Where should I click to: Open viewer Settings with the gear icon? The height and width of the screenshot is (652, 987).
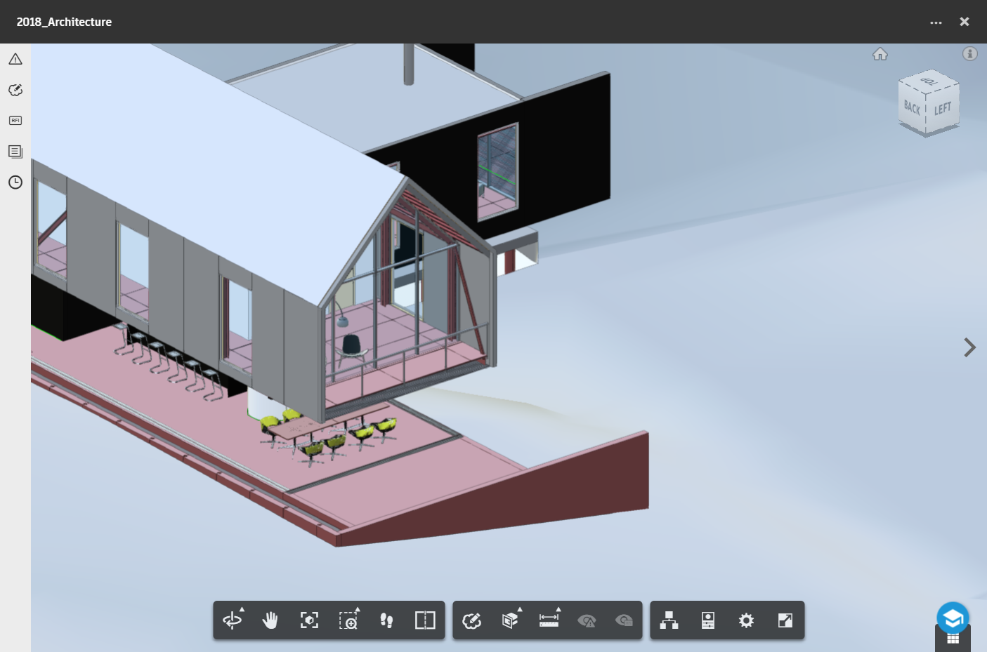pyautogui.click(x=746, y=620)
